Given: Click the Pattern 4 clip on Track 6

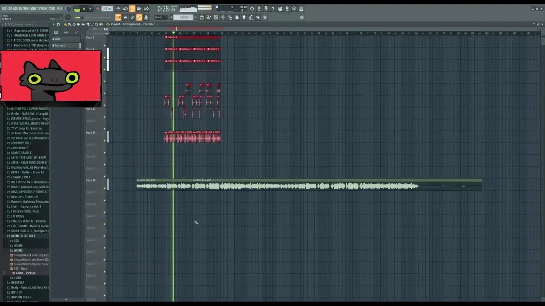Looking at the screenshot, I should [192, 37].
